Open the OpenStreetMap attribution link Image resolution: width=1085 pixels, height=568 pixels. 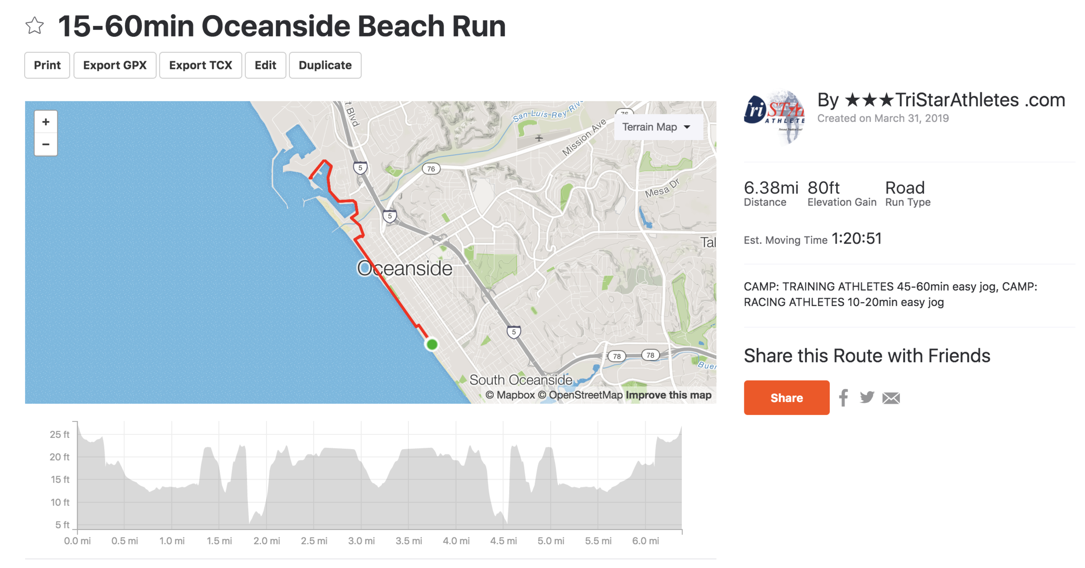click(x=580, y=395)
